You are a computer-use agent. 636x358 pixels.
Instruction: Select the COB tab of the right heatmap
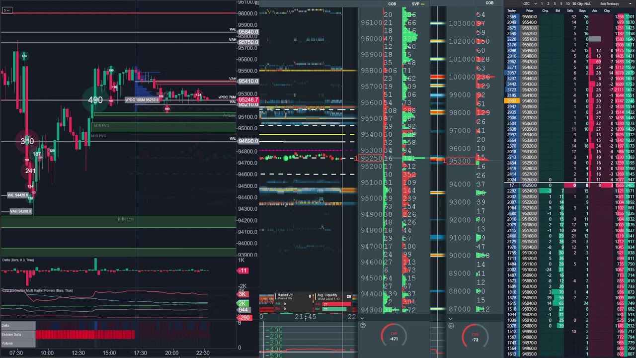pos(489,3)
